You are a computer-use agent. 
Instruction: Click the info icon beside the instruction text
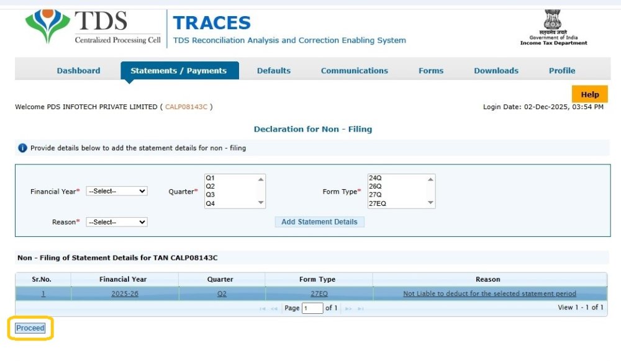22,148
